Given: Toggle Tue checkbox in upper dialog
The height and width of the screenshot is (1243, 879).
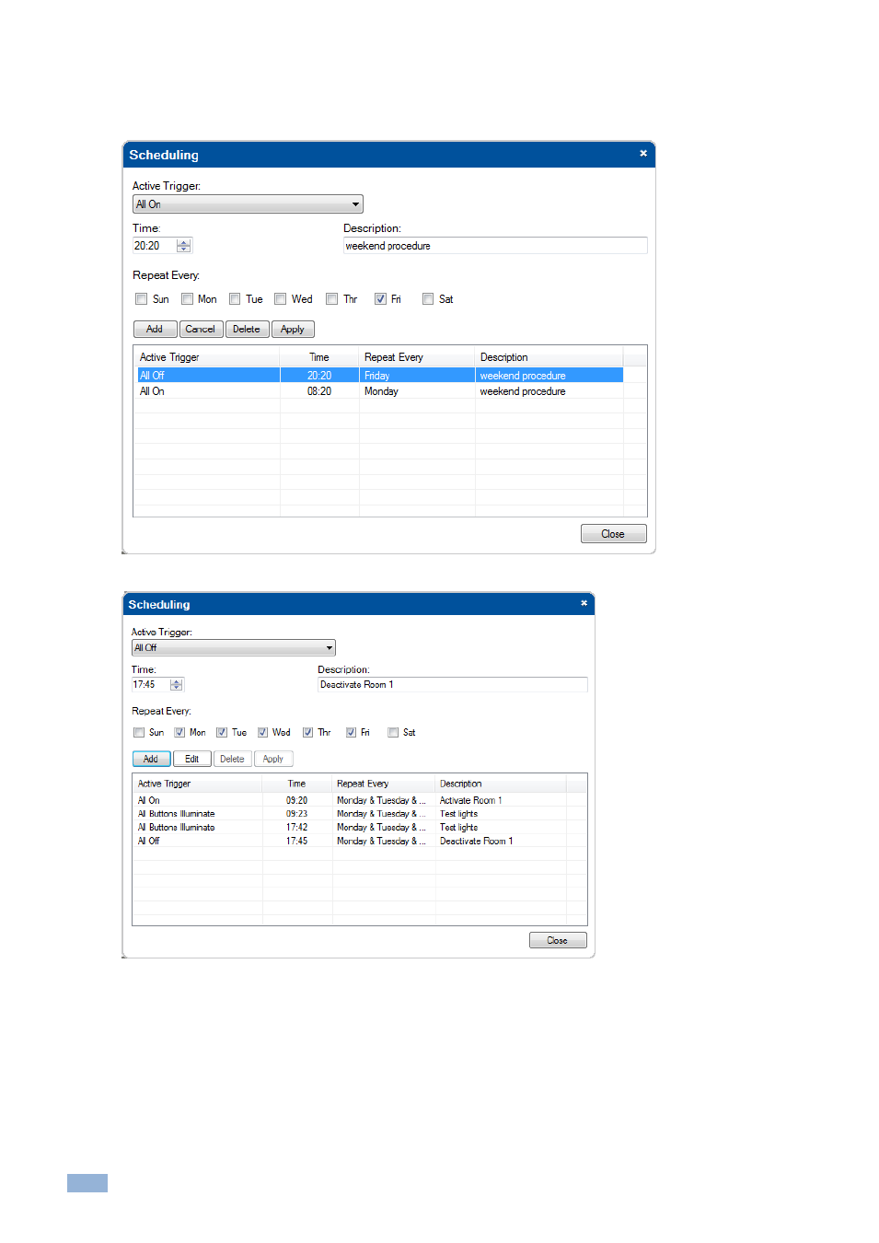Looking at the screenshot, I should [x=235, y=299].
